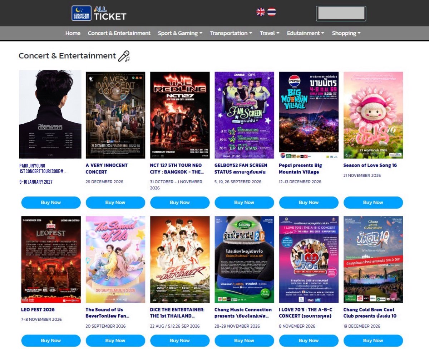Switch language with the Thai flag
Viewport: 429px width, 353px height.
point(272,12)
